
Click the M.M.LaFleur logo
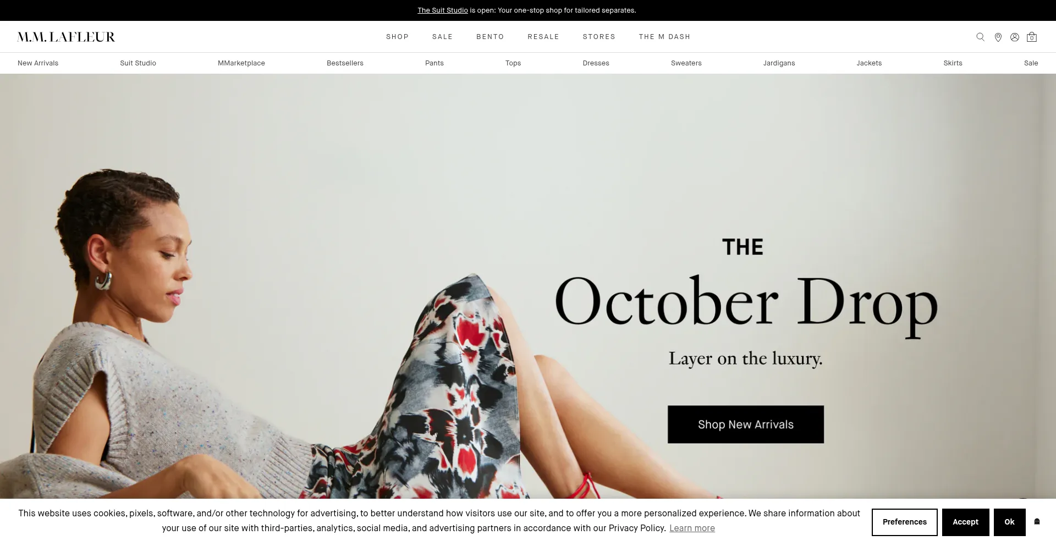tap(66, 37)
